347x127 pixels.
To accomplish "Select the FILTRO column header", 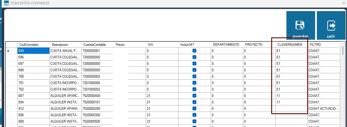I will coord(323,45).
